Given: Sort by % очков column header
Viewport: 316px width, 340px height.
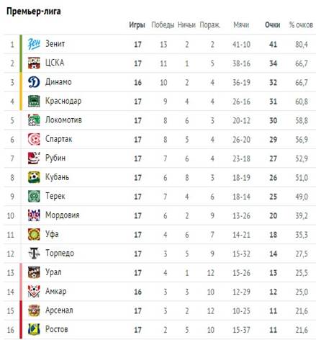Looking at the screenshot, I should coord(301,24).
